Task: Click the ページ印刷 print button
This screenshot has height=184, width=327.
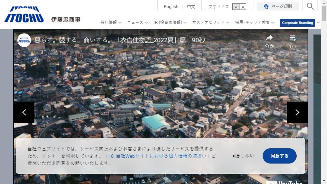Action: pyautogui.click(x=278, y=6)
